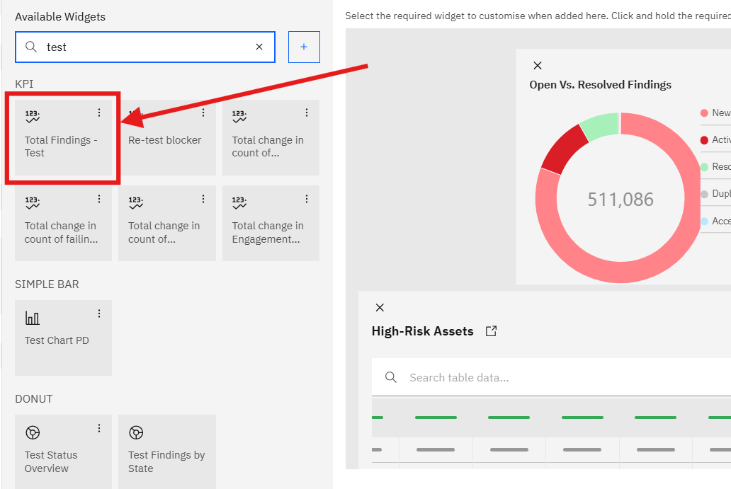Screen dimensions: 731x489
Task: Select the Total change in count of failin... widget
Action: click(64, 223)
